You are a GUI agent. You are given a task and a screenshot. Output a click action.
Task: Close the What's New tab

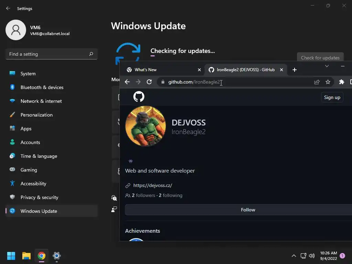point(199,70)
